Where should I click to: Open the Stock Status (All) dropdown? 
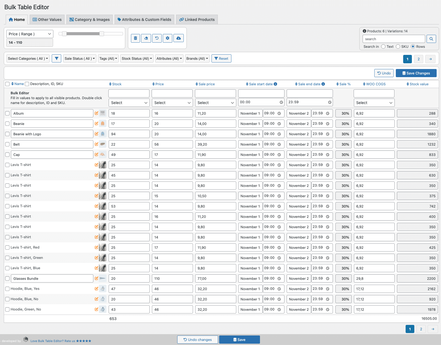(x=137, y=58)
